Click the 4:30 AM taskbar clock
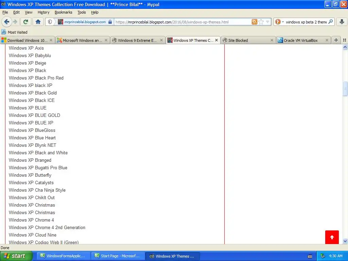Viewport: 348px width, 261px height. coord(335,256)
